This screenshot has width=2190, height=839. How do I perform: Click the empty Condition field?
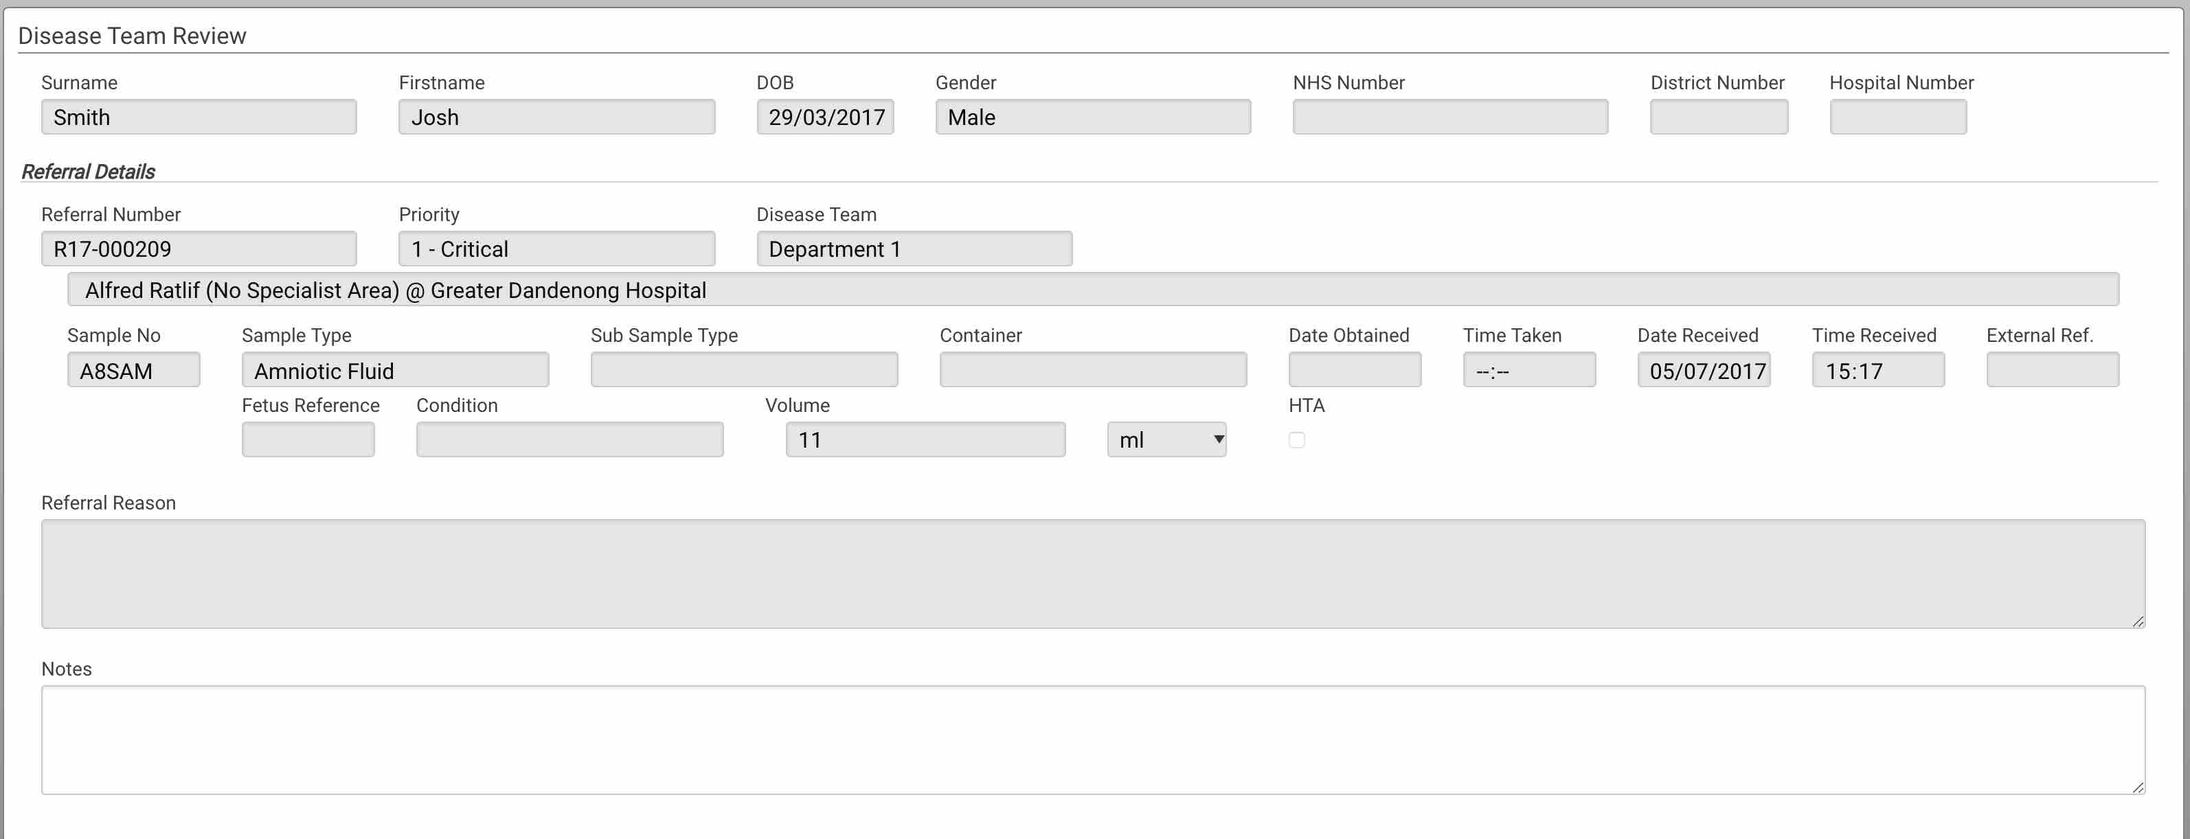pyautogui.click(x=569, y=439)
